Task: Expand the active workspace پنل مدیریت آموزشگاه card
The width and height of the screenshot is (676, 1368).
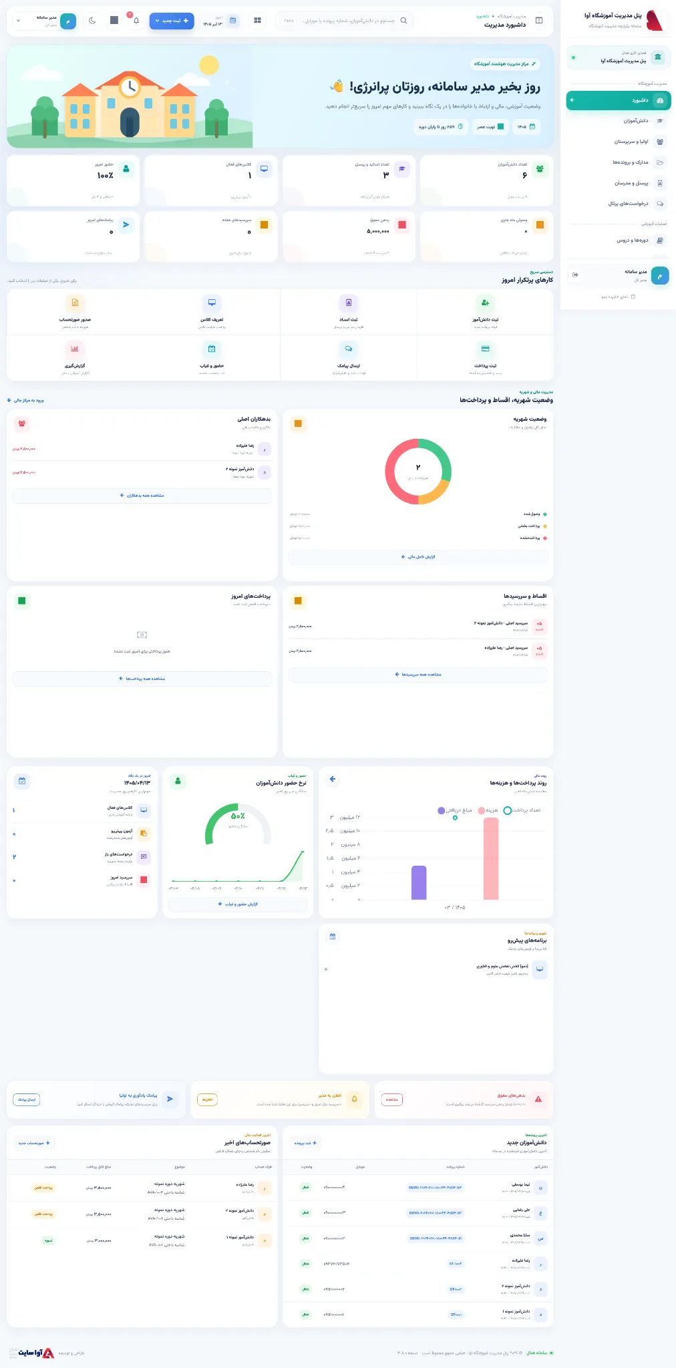Action: [x=618, y=57]
